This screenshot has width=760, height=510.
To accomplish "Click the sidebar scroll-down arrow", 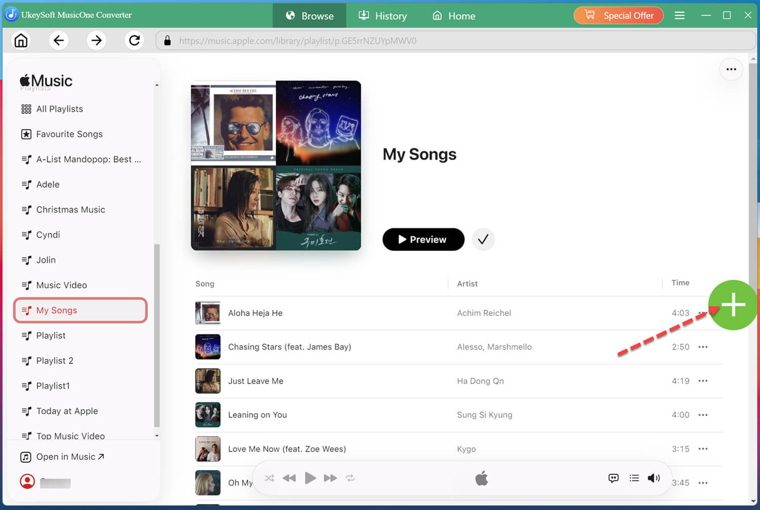I will point(157,436).
